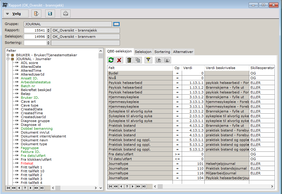Click the move row up icon
The width and height of the screenshot is (282, 194).
point(159,60)
